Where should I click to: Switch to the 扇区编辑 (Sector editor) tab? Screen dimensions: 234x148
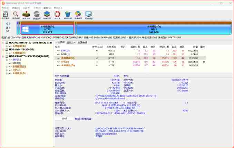[x=82, y=42]
